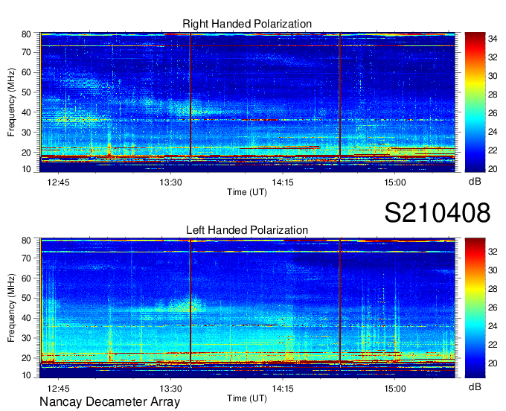Click "13:30" tick on Right Handed time axis

coord(170,182)
